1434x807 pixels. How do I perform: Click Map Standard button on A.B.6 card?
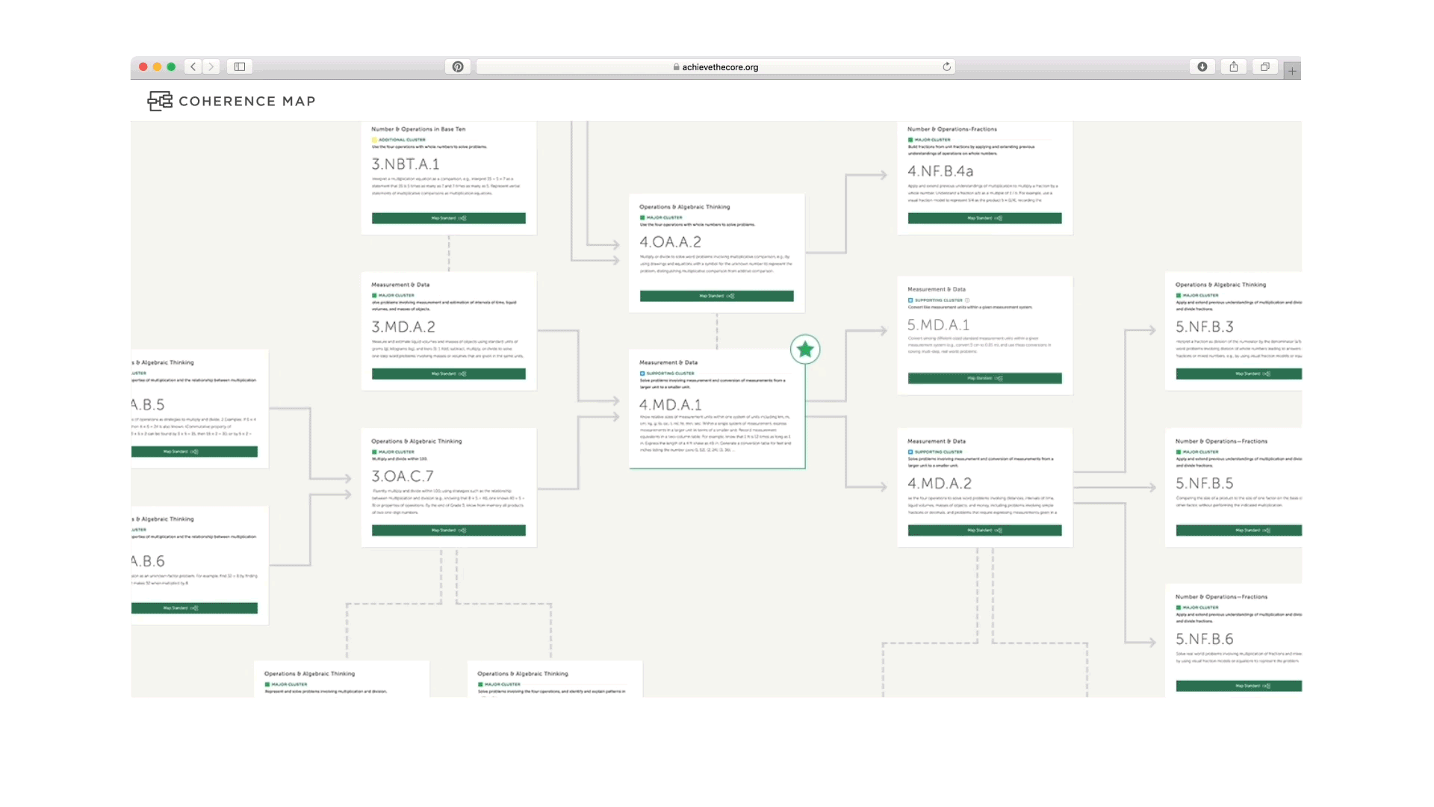coord(194,608)
